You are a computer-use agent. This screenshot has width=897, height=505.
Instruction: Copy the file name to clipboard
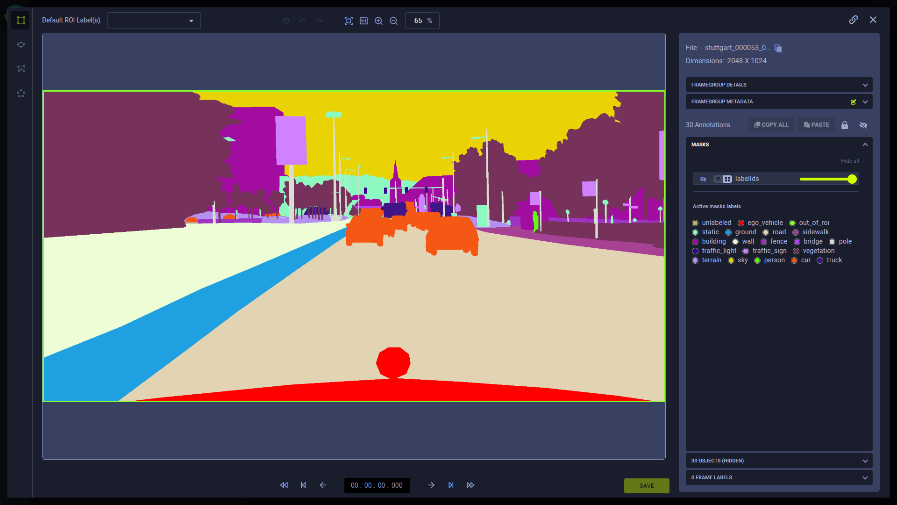click(x=778, y=48)
